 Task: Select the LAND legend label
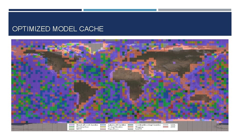point(138,129)
